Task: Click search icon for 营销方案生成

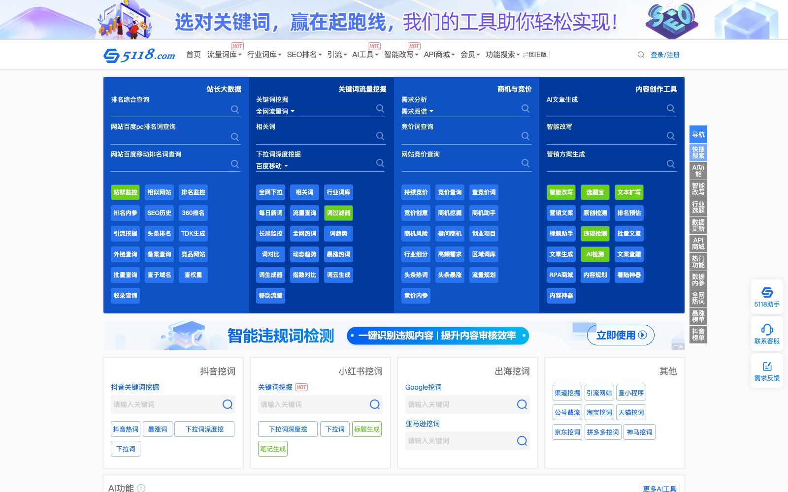Action: point(671,164)
